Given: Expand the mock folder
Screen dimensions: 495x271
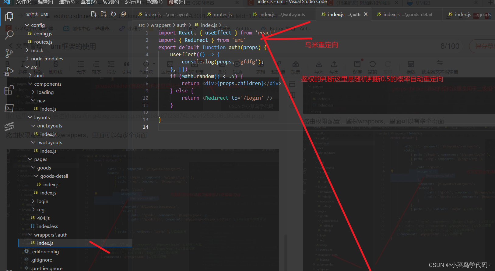Looking at the screenshot, I should point(37,50).
